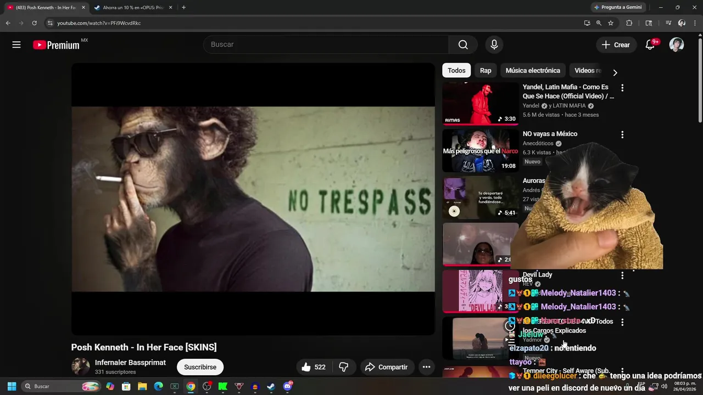Open options for the Yandel video
The image size is (703, 395).
click(x=622, y=88)
